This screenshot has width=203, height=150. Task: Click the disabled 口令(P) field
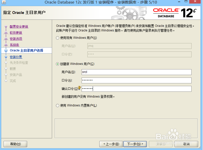pyautogui.click(x=139, y=54)
